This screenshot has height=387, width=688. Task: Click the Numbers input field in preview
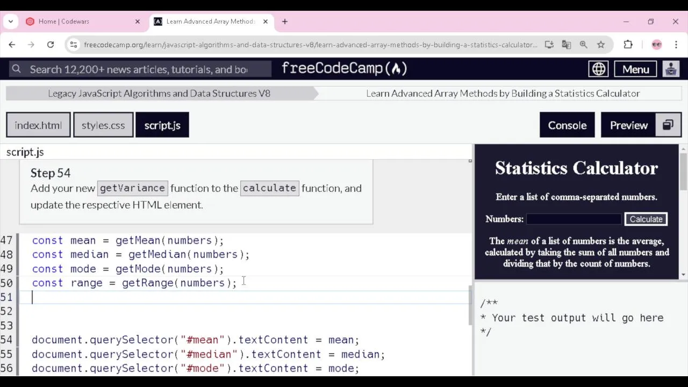[574, 219]
